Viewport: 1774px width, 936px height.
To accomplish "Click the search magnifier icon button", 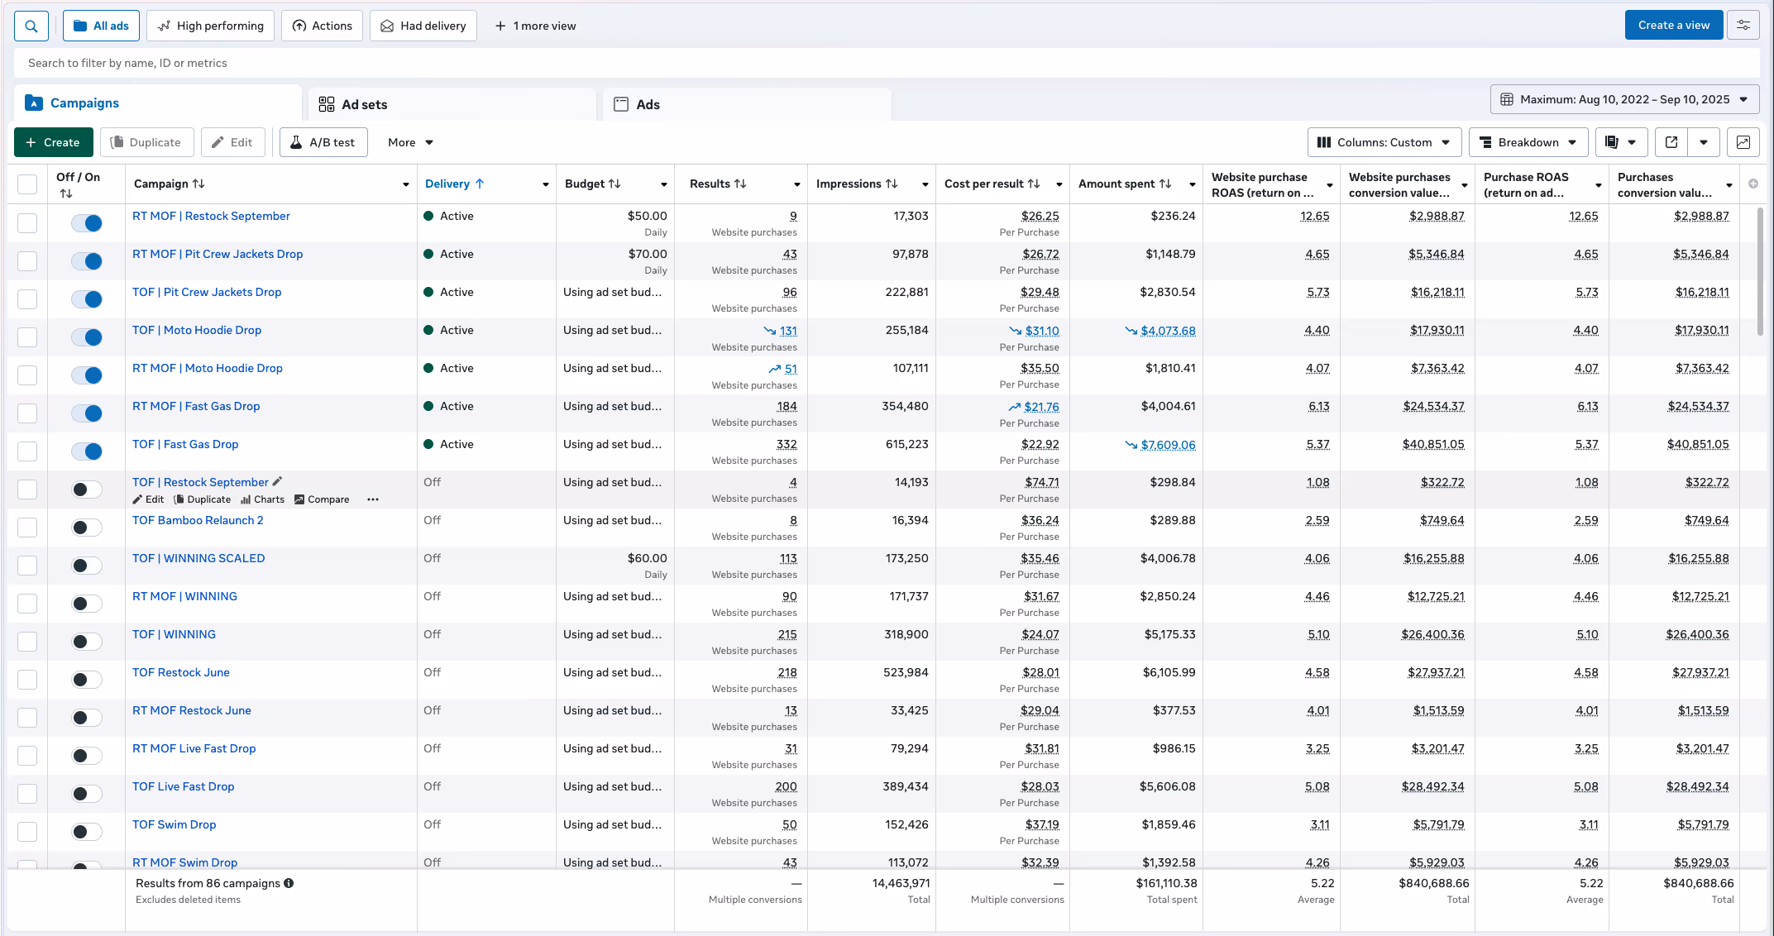I will click(31, 26).
